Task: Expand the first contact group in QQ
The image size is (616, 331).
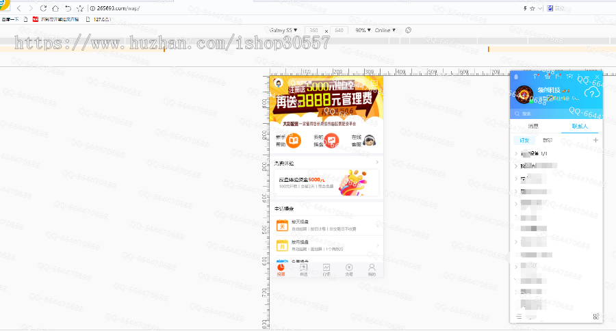Action: (516, 154)
